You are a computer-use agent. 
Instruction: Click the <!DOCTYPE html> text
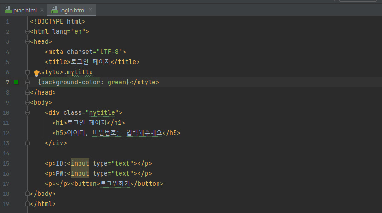58,21
